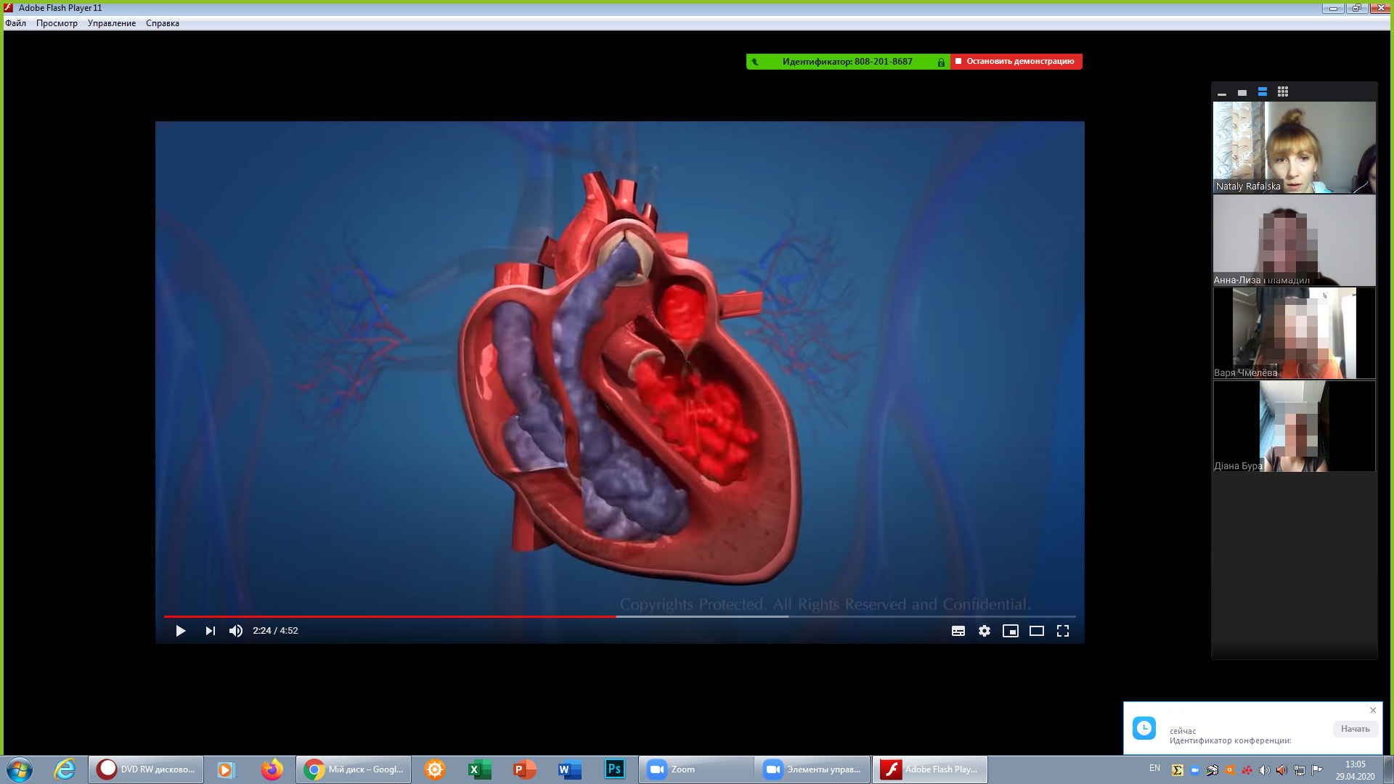Play the heart animation video
Screen dimensions: 1394x784
[180, 631]
